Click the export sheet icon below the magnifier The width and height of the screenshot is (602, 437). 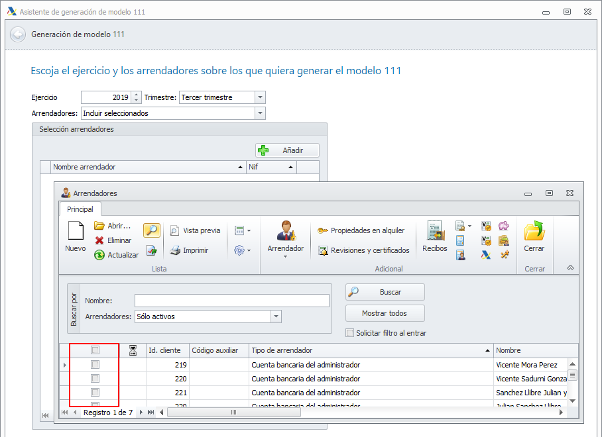152,251
